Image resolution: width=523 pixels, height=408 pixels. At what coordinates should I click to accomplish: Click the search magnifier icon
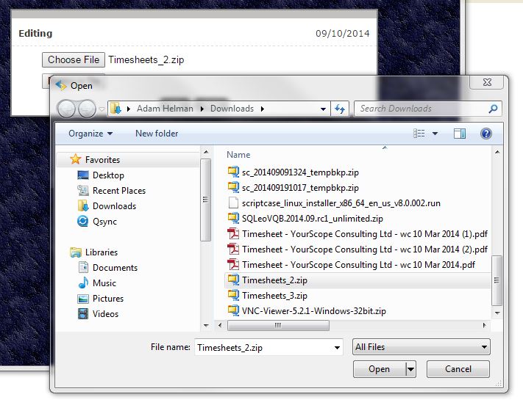point(493,109)
